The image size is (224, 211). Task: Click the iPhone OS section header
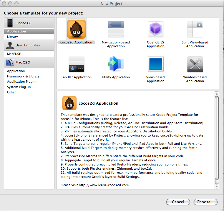tap(29, 23)
